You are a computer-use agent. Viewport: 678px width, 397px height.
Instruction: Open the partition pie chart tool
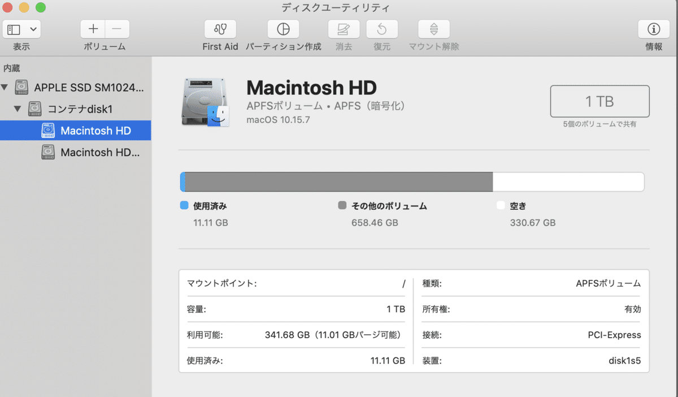[x=283, y=29]
